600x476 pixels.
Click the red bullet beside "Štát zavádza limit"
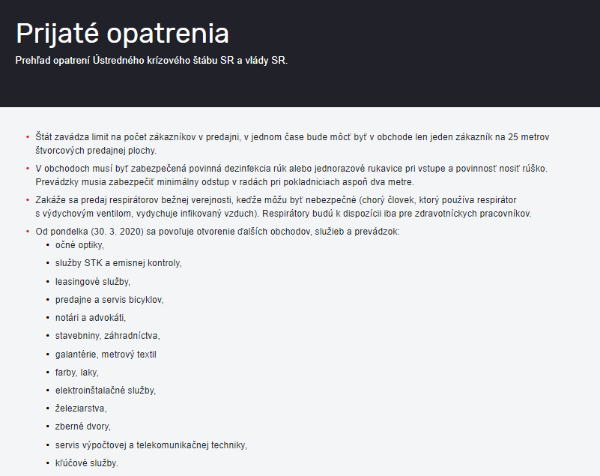[28, 136]
